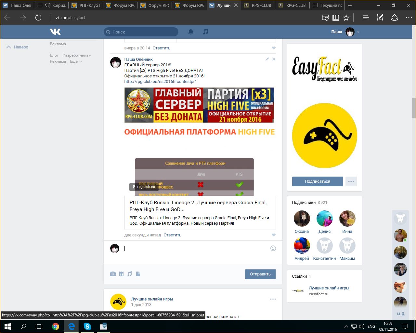416x333 pixels.
Task: Like the comment from вчера в 20:14
Action: tap(274, 48)
